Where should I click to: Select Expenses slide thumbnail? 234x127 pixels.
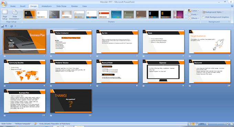click(163, 71)
